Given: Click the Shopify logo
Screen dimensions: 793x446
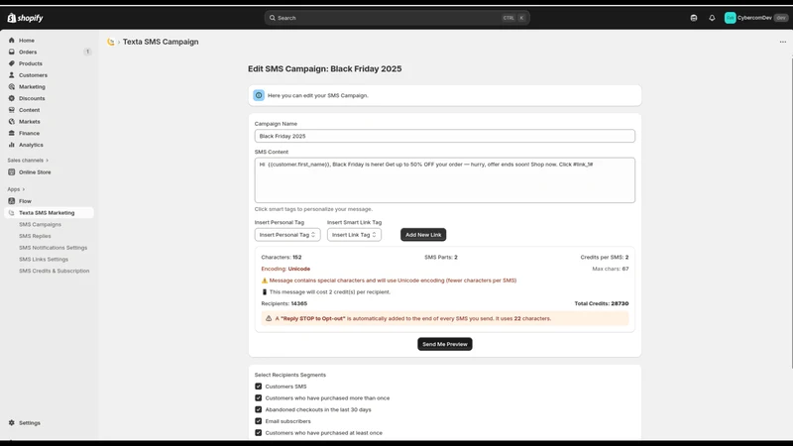Looking at the screenshot, I should (26, 18).
